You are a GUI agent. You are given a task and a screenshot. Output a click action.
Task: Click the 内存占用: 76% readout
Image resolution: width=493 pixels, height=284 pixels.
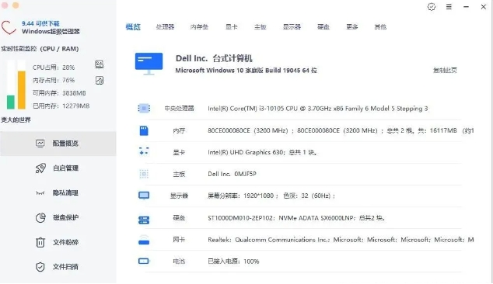54,81
